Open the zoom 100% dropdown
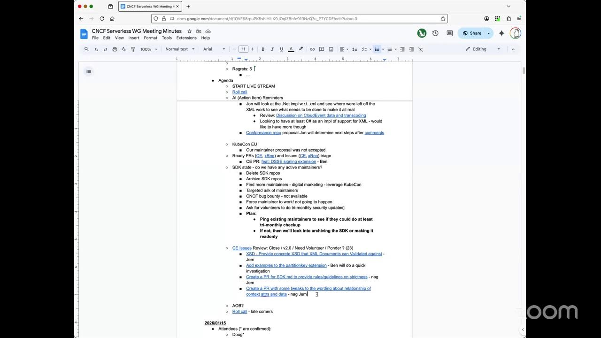Image resolution: width=601 pixels, height=338 pixels. pos(149,49)
